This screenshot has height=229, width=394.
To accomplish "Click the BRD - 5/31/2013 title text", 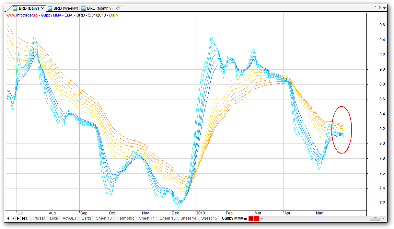I will pyautogui.click(x=91, y=15).
